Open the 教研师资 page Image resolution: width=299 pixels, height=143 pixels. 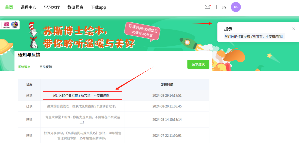click(x=75, y=7)
